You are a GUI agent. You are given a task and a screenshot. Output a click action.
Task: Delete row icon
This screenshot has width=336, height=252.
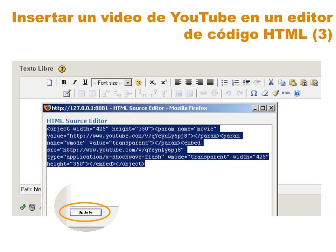click(128, 93)
